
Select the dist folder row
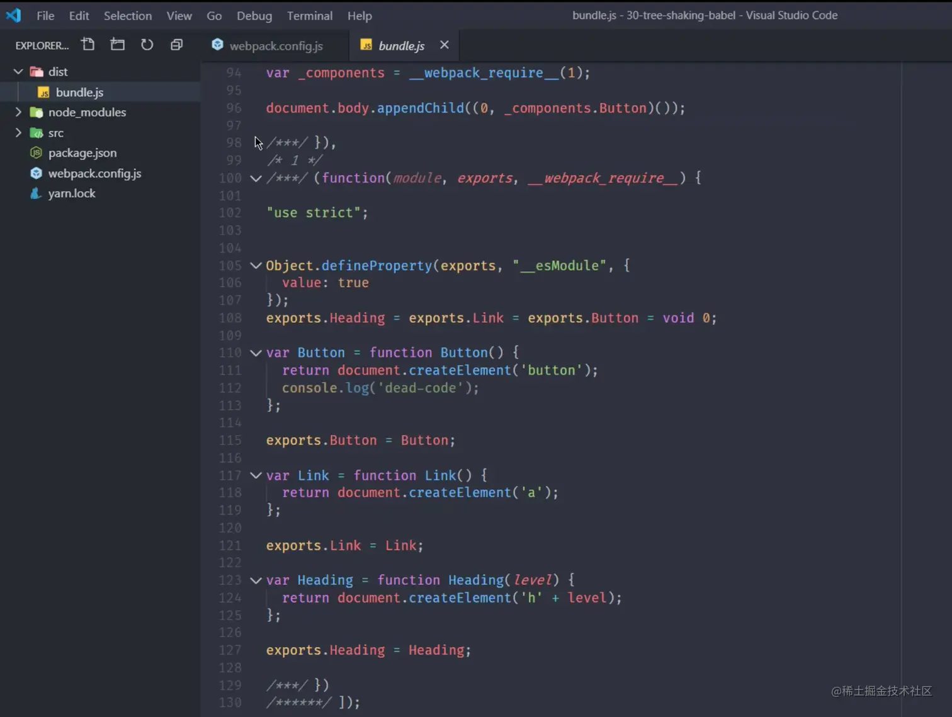(101, 72)
